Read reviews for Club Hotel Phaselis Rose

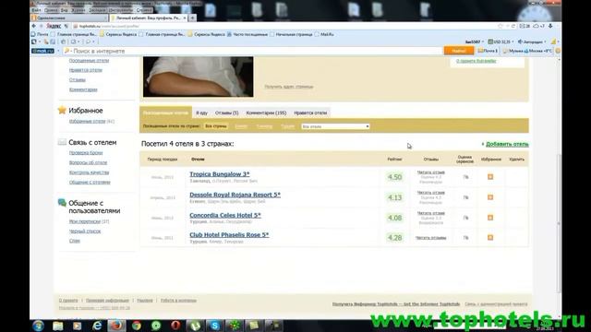431,238
